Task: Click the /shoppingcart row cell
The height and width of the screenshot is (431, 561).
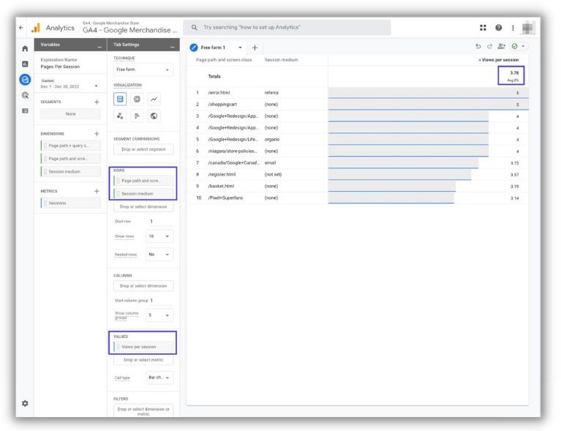Action: (x=222, y=105)
